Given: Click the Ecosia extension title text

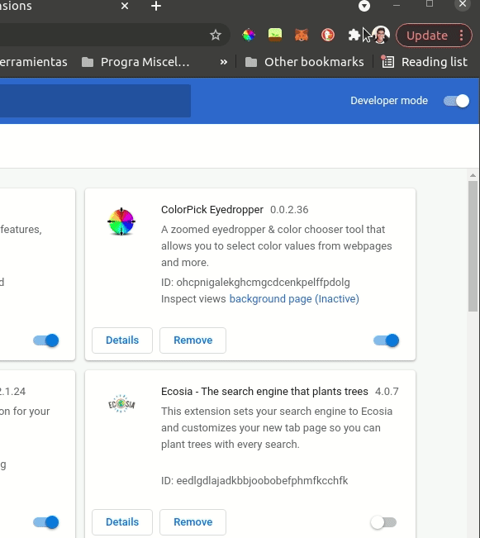Looking at the screenshot, I should (x=264, y=392).
